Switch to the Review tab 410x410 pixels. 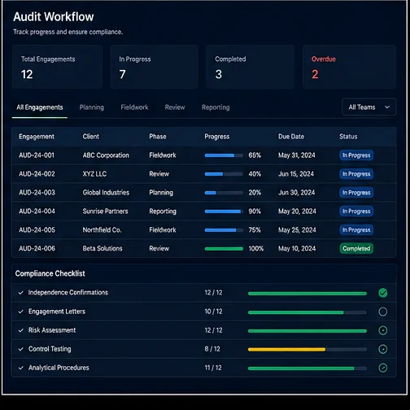pyautogui.click(x=175, y=107)
